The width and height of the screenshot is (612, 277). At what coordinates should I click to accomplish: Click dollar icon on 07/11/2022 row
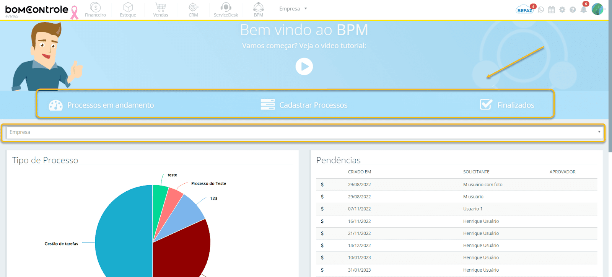click(322, 209)
